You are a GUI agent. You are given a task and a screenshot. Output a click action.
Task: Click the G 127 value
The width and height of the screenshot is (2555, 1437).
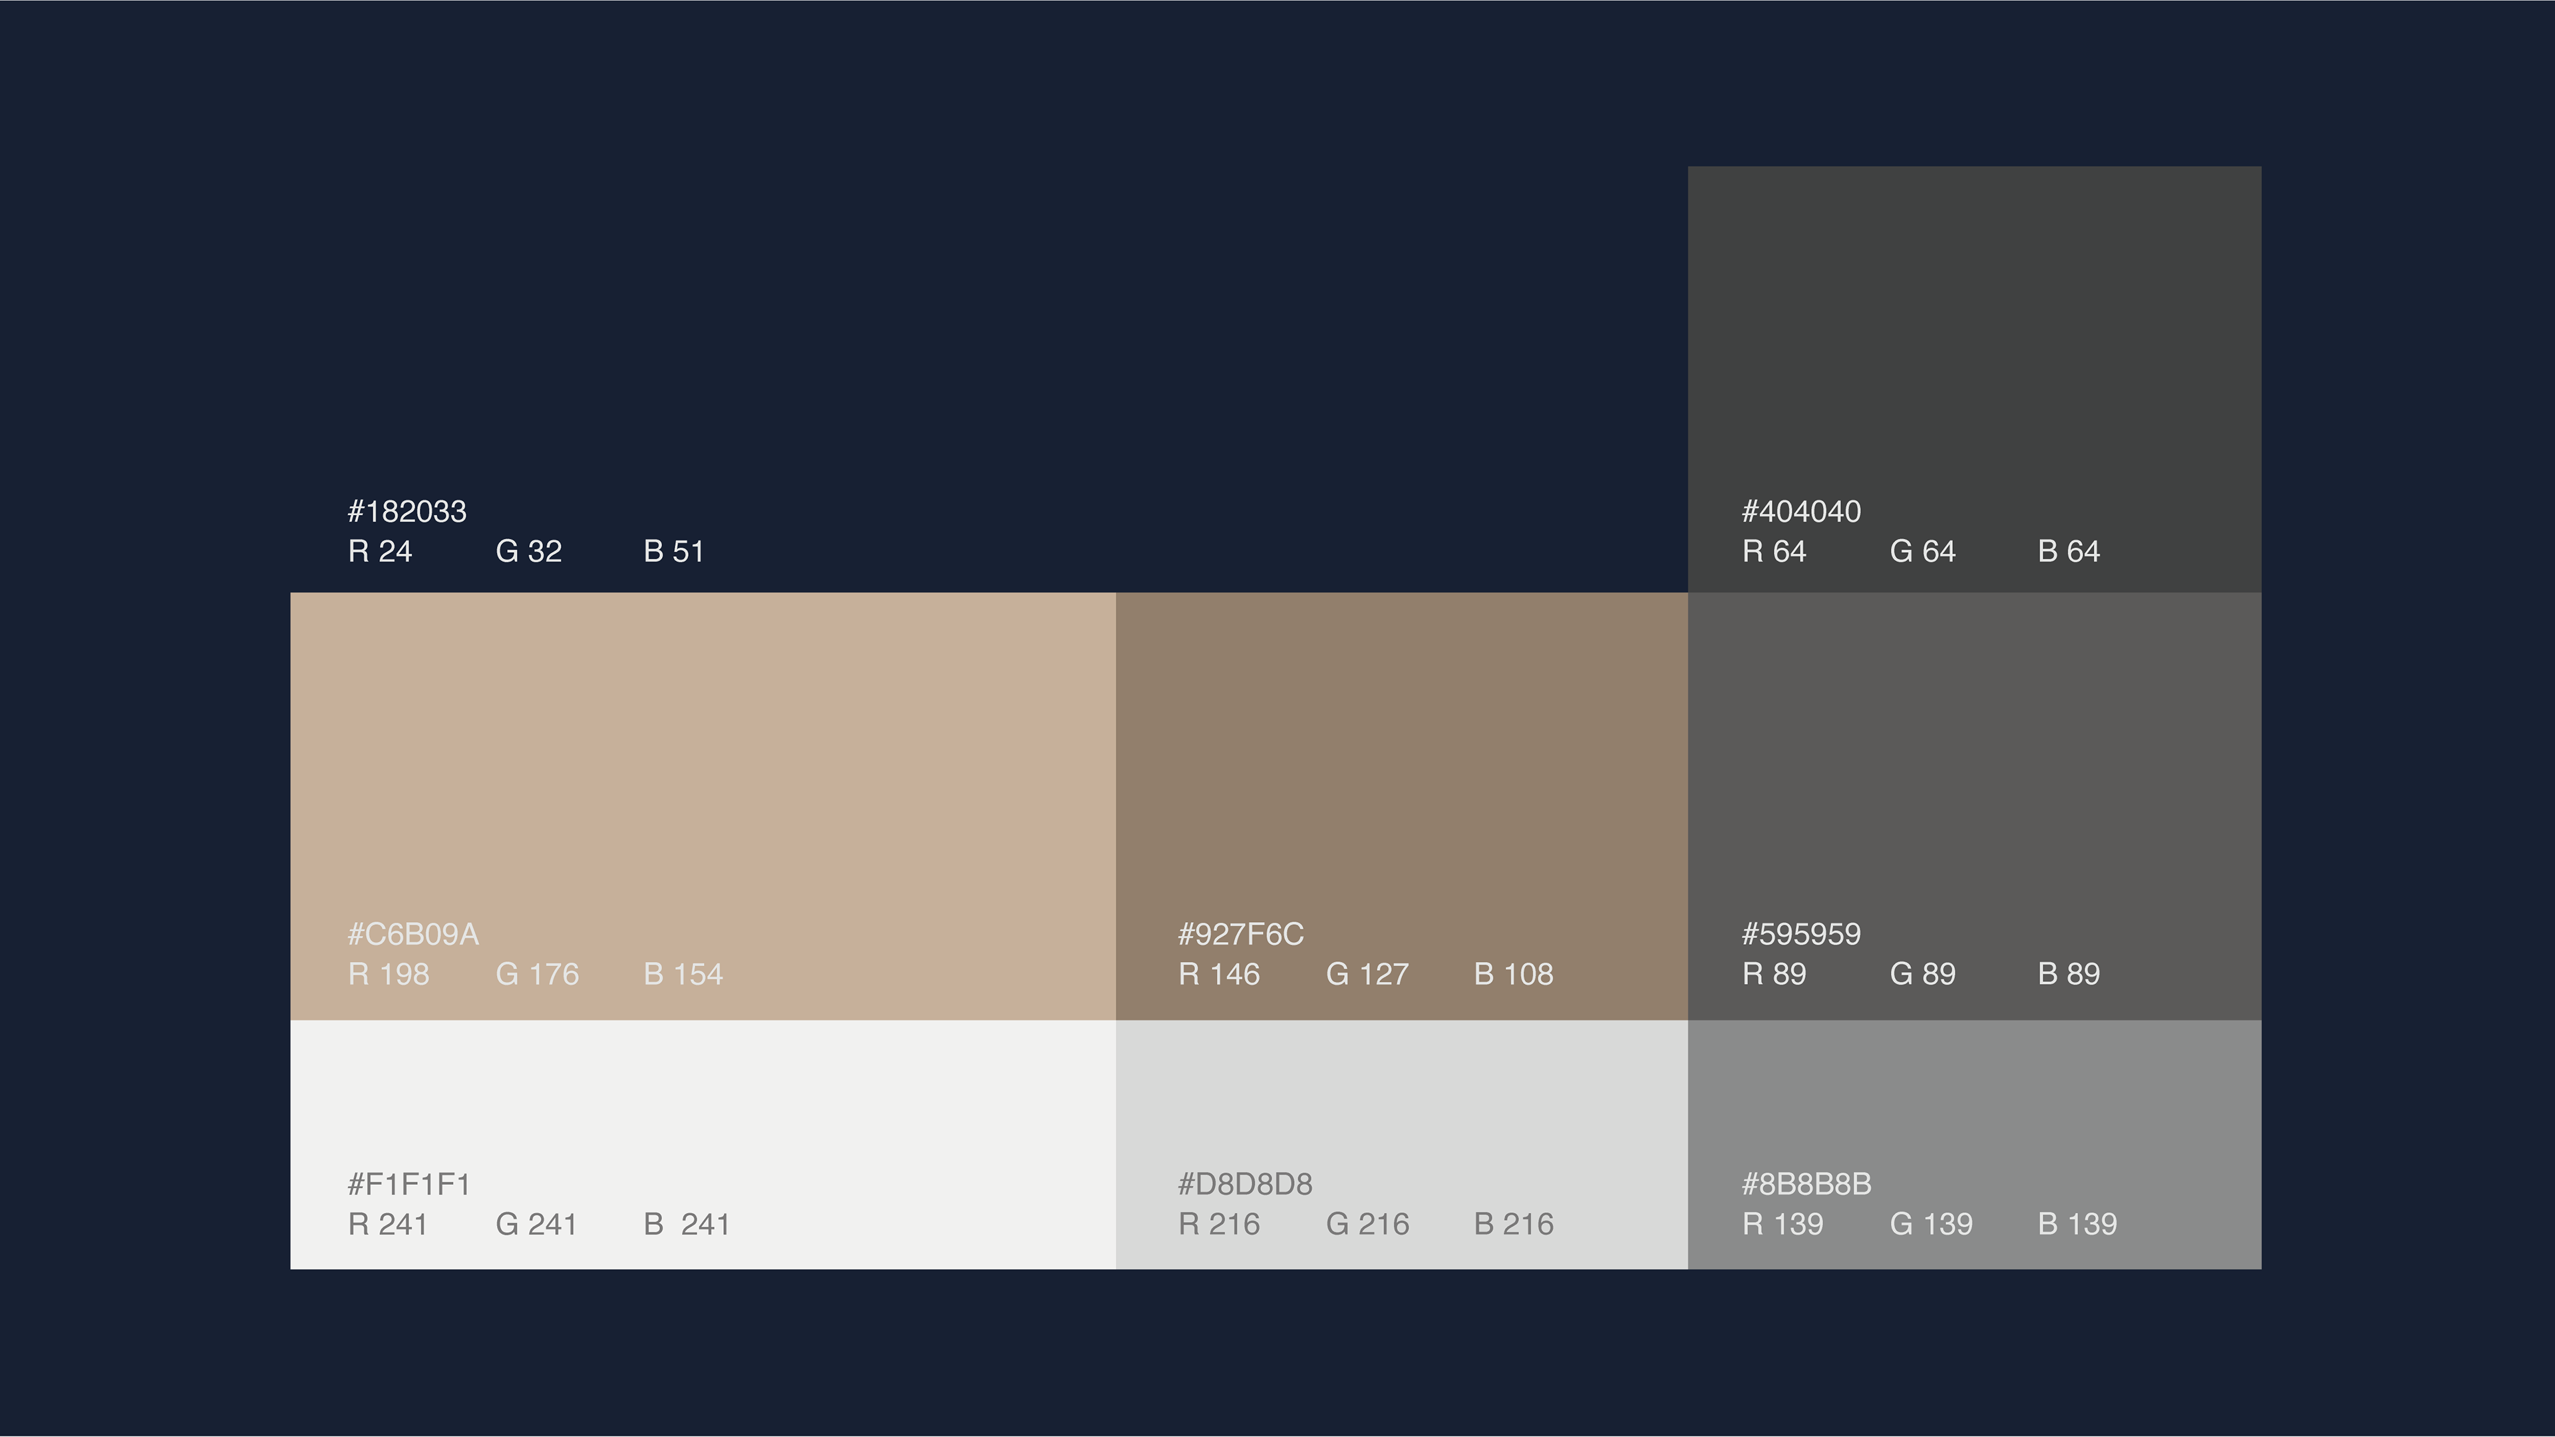(1368, 974)
